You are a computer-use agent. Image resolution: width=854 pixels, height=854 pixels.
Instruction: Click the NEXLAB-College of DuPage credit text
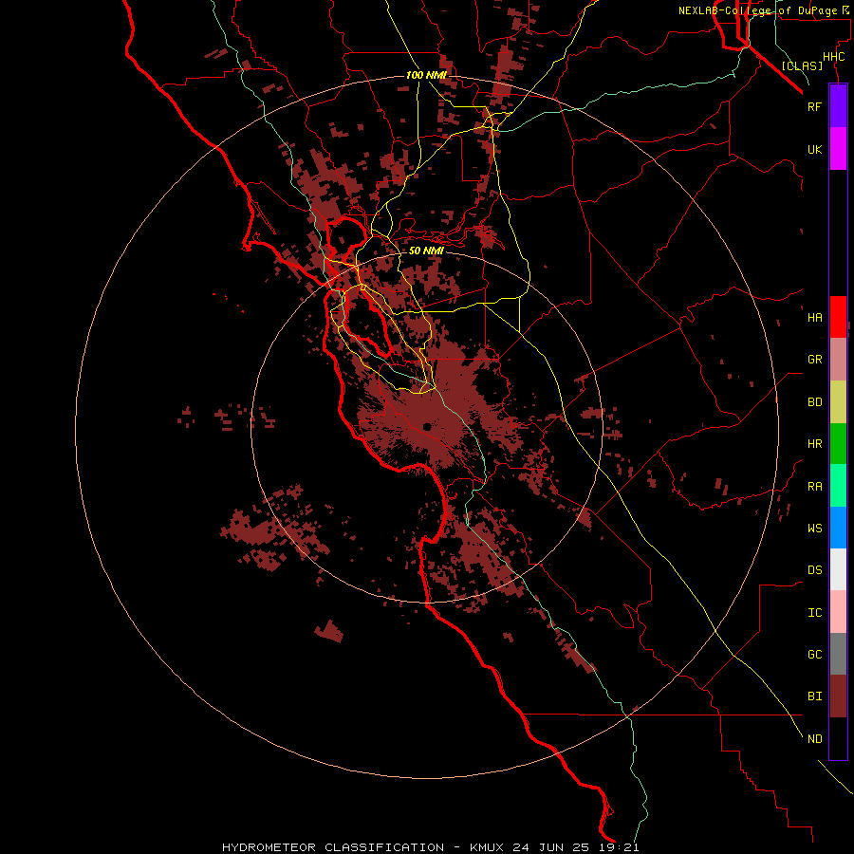point(757,10)
